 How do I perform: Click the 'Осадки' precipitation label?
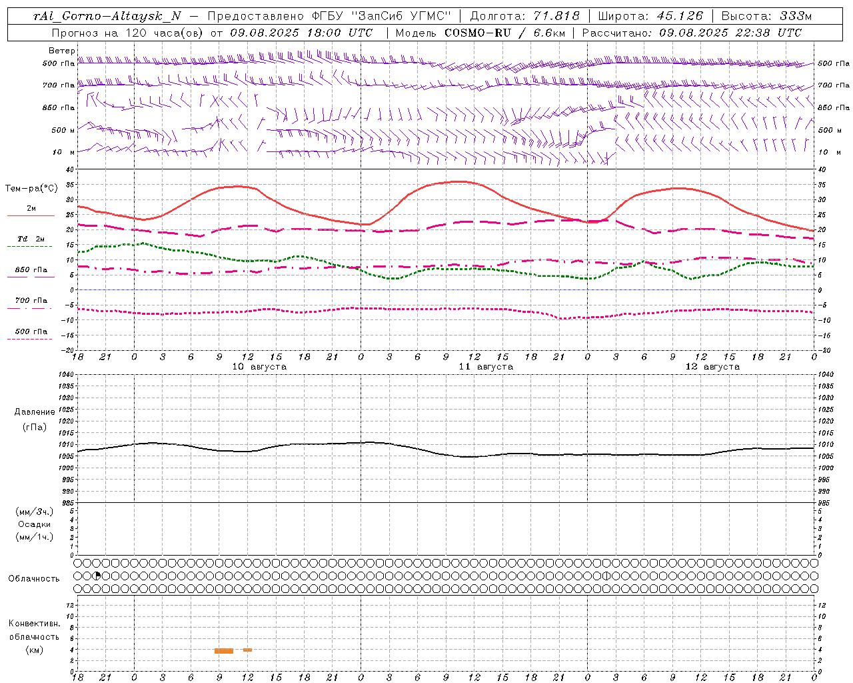point(35,524)
